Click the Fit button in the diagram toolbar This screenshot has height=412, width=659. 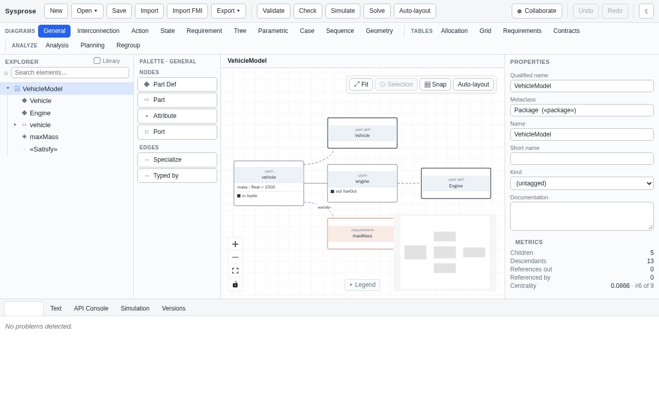(361, 84)
